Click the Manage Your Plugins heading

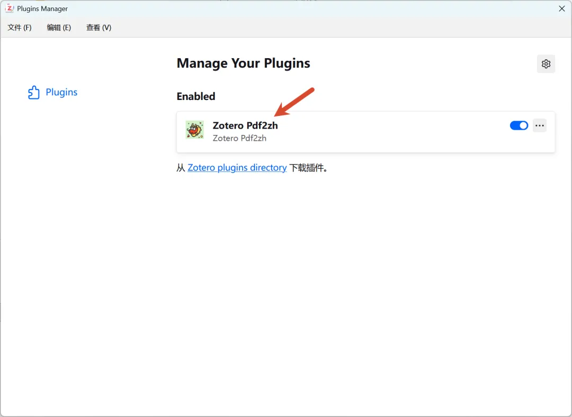click(x=243, y=63)
